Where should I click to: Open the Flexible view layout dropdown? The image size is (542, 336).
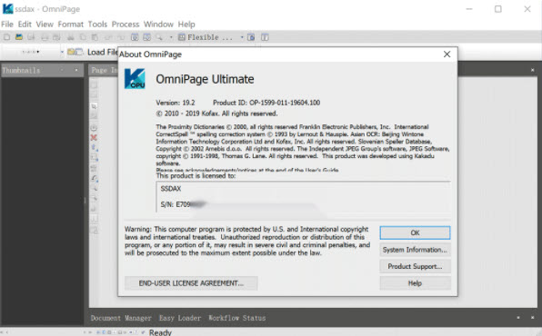pyautogui.click(x=242, y=37)
